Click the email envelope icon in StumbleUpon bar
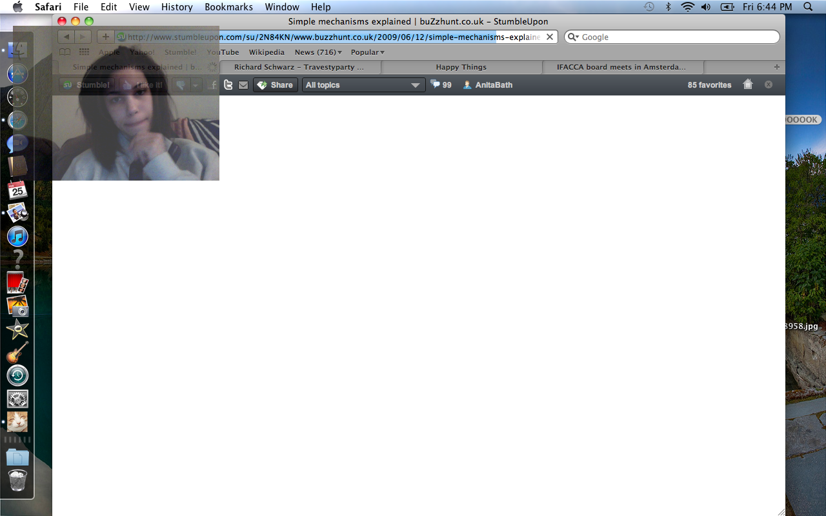This screenshot has width=826, height=516. click(243, 85)
